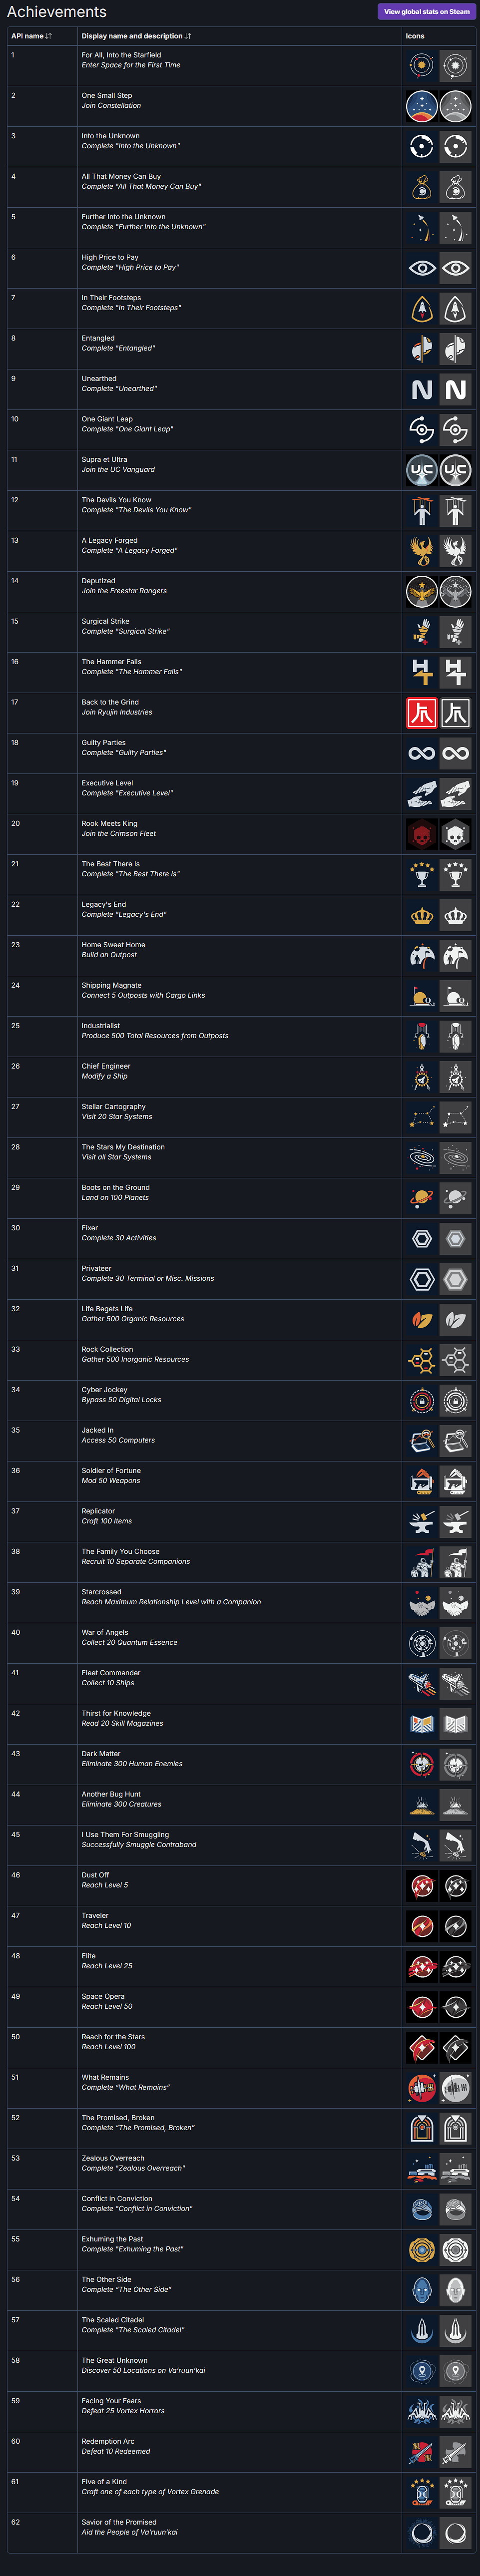Select orange leaf icon for Life Begets Life

pos(422,1319)
